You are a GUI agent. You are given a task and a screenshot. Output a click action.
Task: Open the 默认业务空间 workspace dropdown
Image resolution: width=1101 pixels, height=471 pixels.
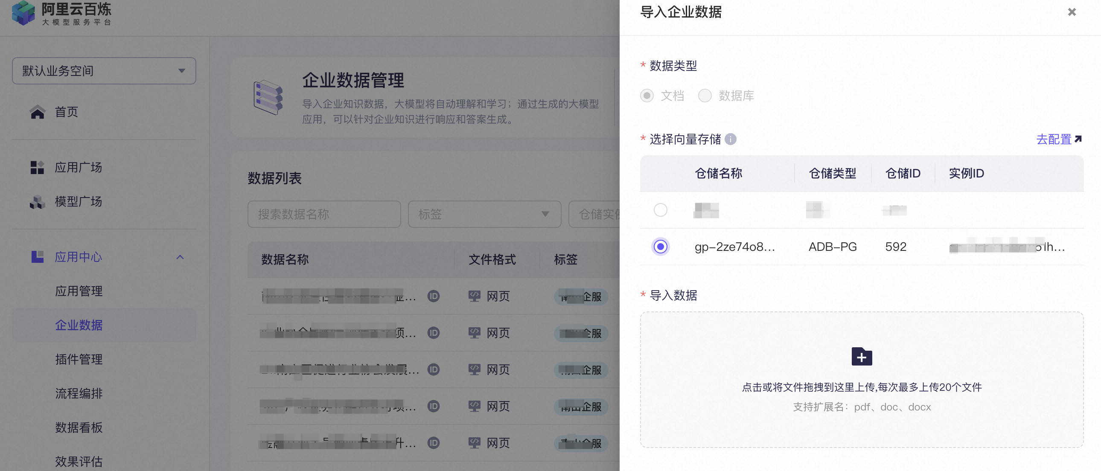tap(103, 71)
